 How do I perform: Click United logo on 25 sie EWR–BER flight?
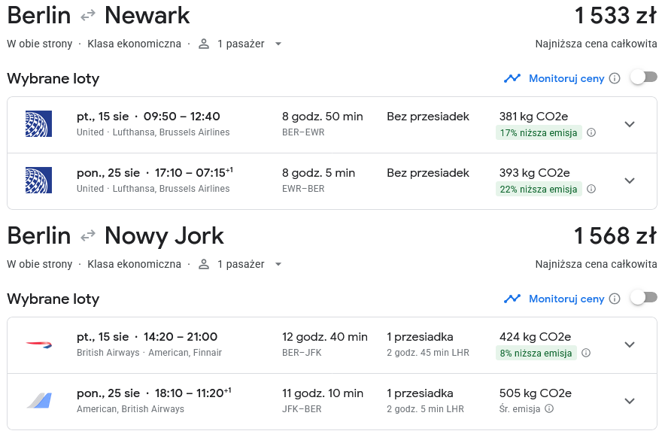[38, 181]
